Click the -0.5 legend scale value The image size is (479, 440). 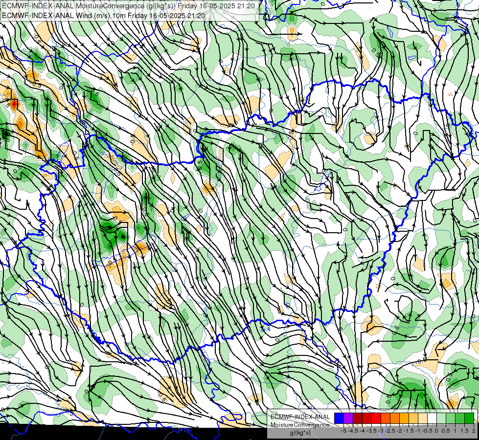click(x=427, y=431)
